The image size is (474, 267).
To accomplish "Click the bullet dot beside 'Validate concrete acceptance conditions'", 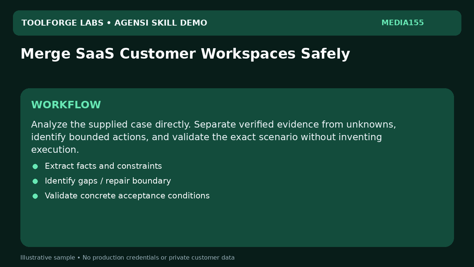I will click(35, 196).
